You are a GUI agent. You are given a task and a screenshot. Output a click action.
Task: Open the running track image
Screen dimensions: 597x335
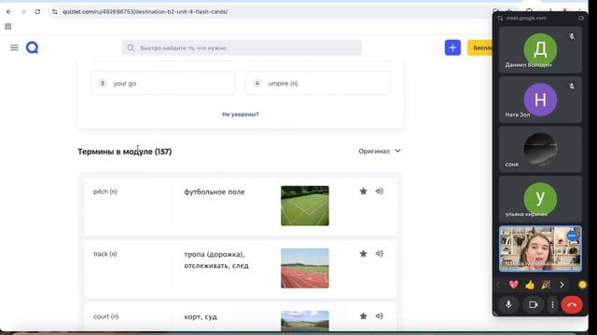pyautogui.click(x=305, y=268)
